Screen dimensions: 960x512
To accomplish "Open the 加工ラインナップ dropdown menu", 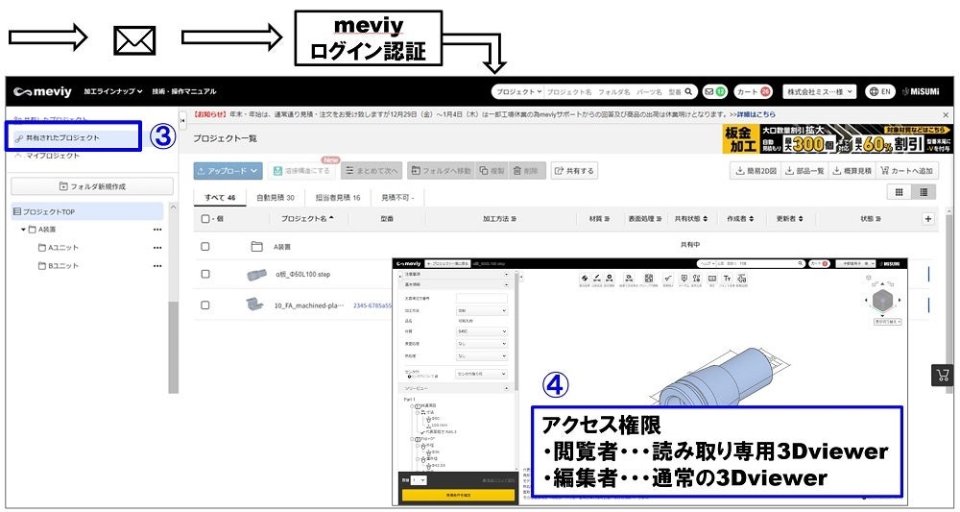I will click(113, 92).
